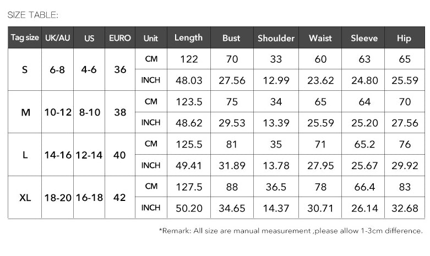The image size is (430, 256).
Task: Select the SIZE TABLE title text
Action: (33, 15)
